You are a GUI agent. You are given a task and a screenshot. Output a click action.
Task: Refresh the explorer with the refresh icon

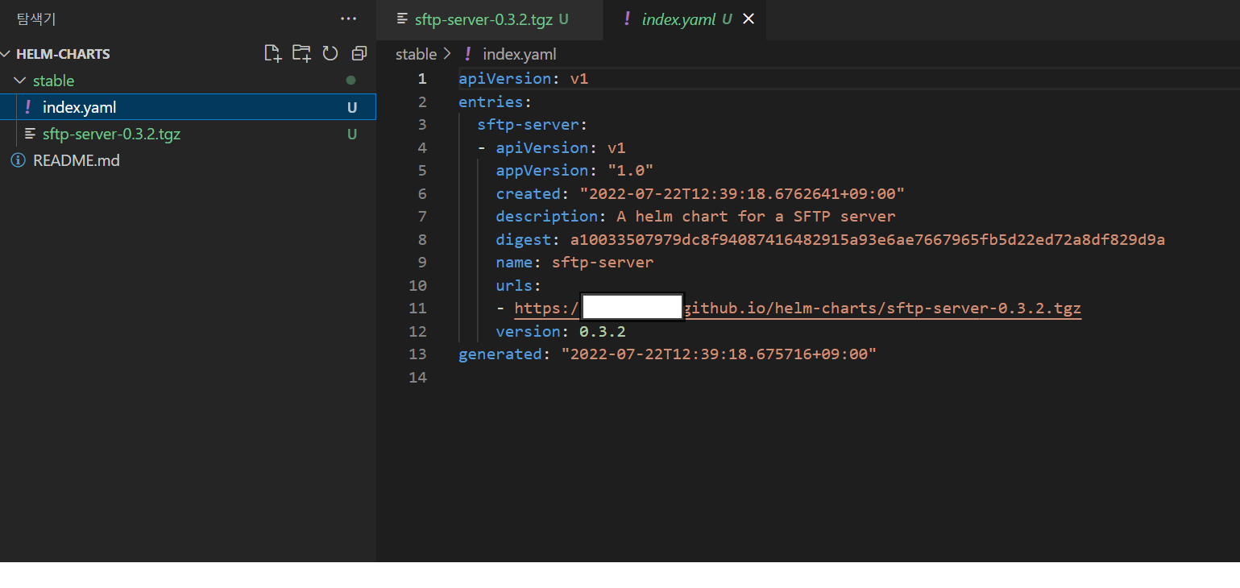point(330,54)
